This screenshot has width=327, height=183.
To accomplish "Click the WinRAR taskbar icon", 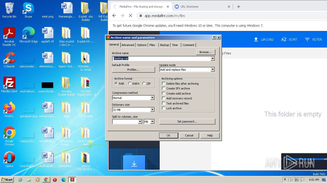I will tap(72, 180).
